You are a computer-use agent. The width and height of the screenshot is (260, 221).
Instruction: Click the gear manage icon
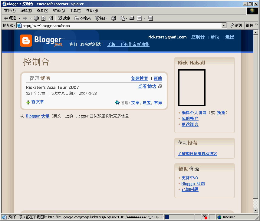117,102
